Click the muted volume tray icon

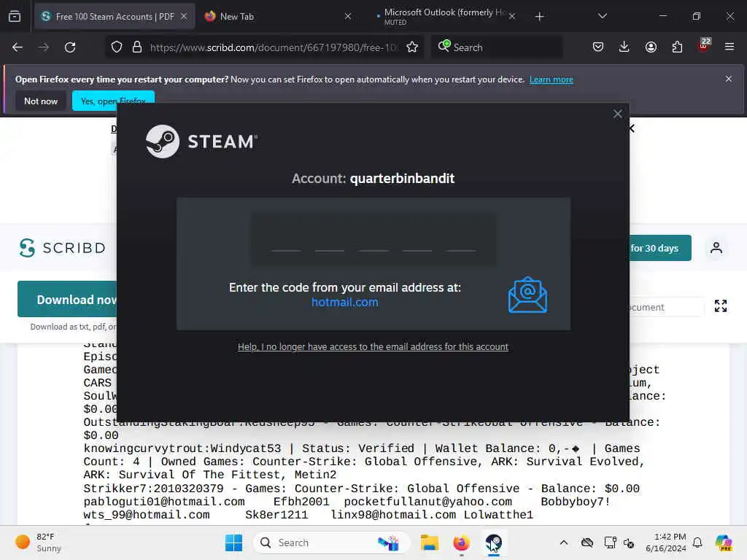[x=629, y=542]
